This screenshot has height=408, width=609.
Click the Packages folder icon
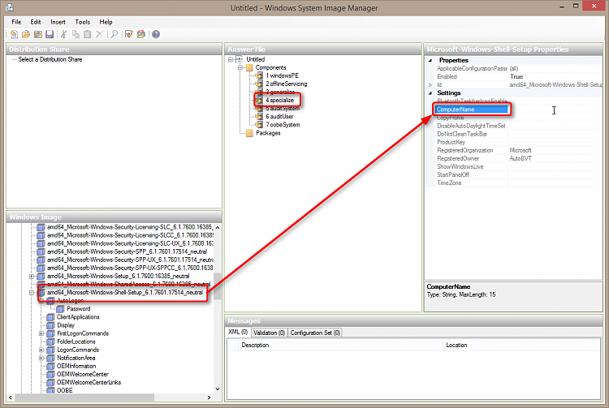250,133
